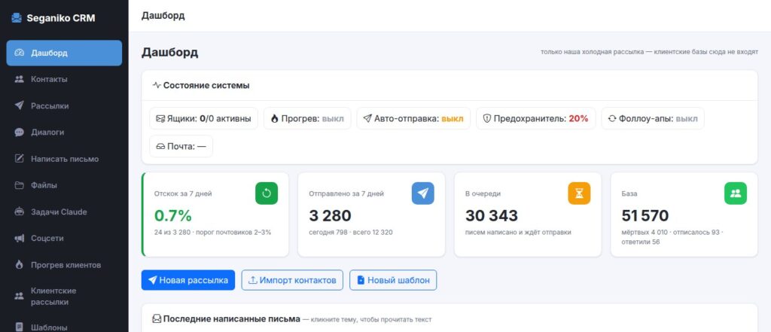The image size is (771, 332).
Task: Click the 0.7% bounce rate value
Action: [x=173, y=215]
